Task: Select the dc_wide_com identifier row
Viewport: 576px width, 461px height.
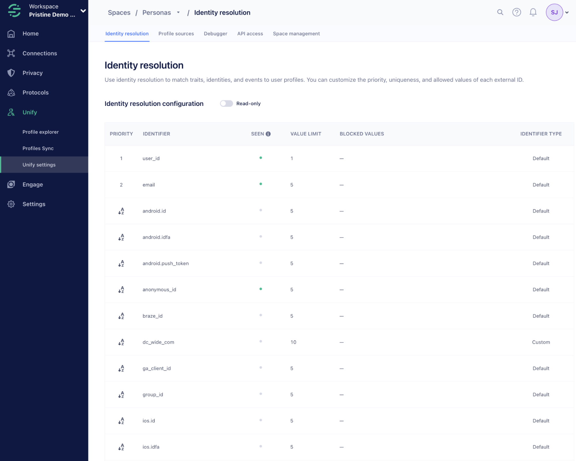Action: [x=158, y=342]
